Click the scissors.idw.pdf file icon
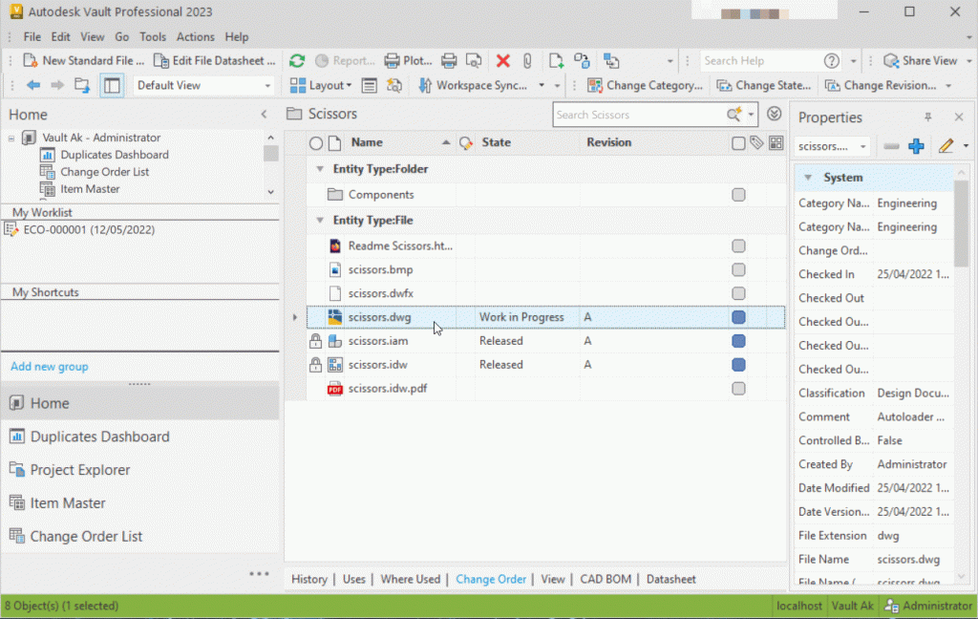The height and width of the screenshot is (619, 978). pos(335,389)
